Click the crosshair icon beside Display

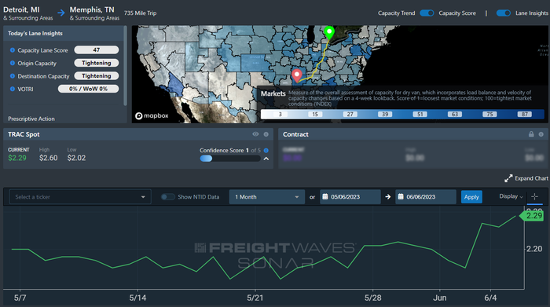[534, 196]
